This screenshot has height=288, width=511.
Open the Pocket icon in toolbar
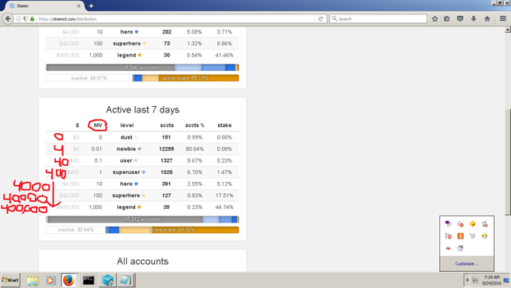coord(460,19)
